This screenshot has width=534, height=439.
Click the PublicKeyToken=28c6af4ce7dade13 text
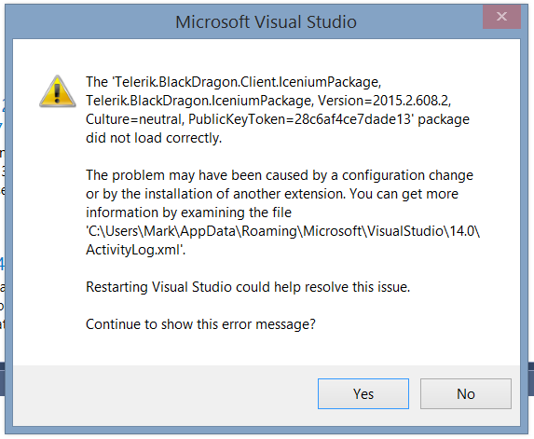(301, 119)
